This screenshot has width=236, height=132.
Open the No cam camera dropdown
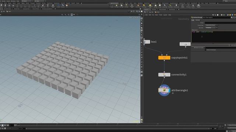click(137, 18)
